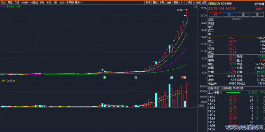The image size is (265, 132).
Task: Click the green 主力净额 flow bar
Action: tap(233, 92)
